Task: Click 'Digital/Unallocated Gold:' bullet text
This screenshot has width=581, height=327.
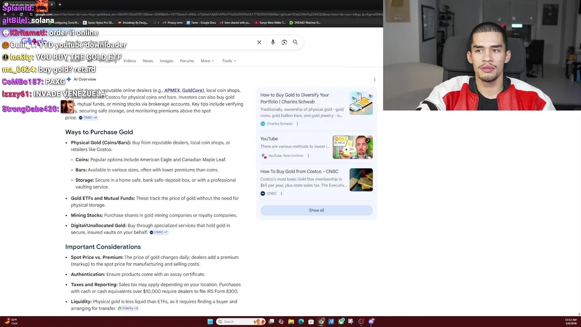Action: click(98, 226)
